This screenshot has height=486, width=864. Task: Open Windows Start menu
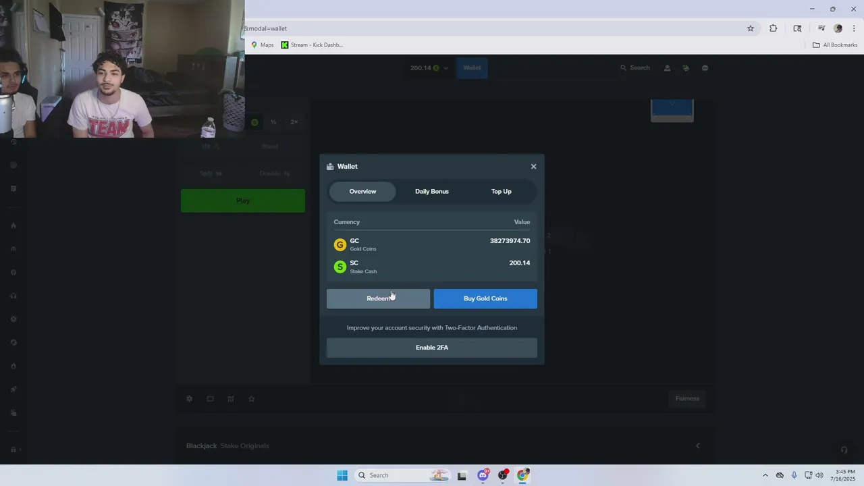point(342,475)
